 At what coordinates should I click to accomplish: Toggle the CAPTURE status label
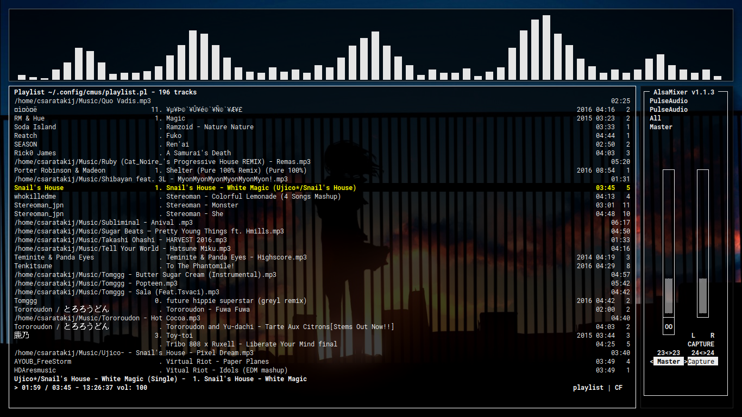click(x=701, y=344)
